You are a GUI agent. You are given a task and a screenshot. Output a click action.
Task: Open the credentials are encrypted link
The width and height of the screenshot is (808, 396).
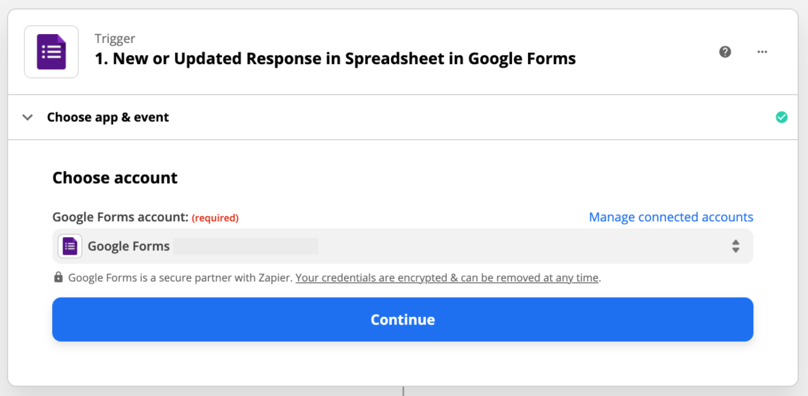(447, 278)
